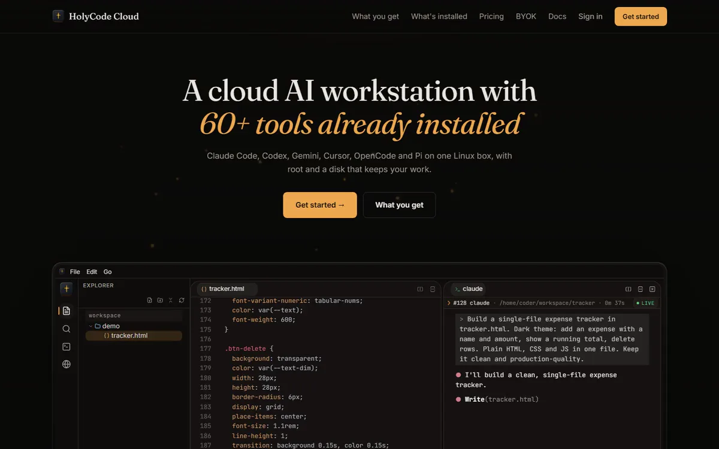Image resolution: width=719 pixels, height=449 pixels.
Task: Split the claude terminal pane vertically
Action: pos(640,289)
